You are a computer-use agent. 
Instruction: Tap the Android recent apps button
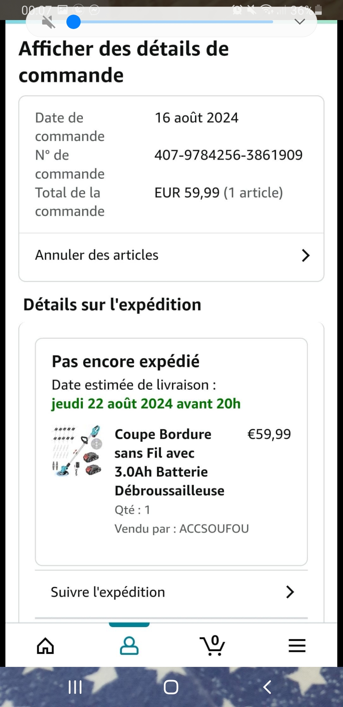coord(75,687)
